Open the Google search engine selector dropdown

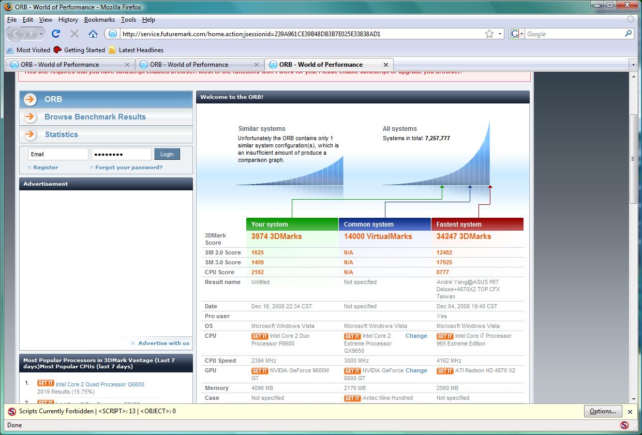point(517,34)
